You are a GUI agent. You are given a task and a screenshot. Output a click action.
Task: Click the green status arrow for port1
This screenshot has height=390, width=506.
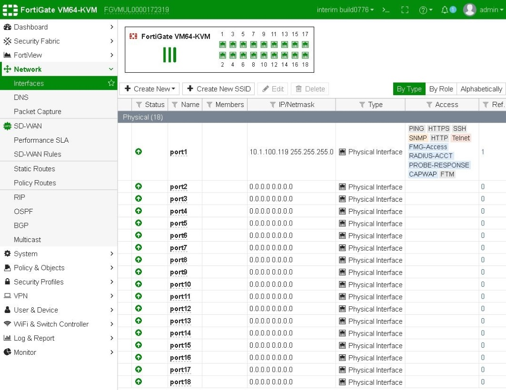coord(139,152)
